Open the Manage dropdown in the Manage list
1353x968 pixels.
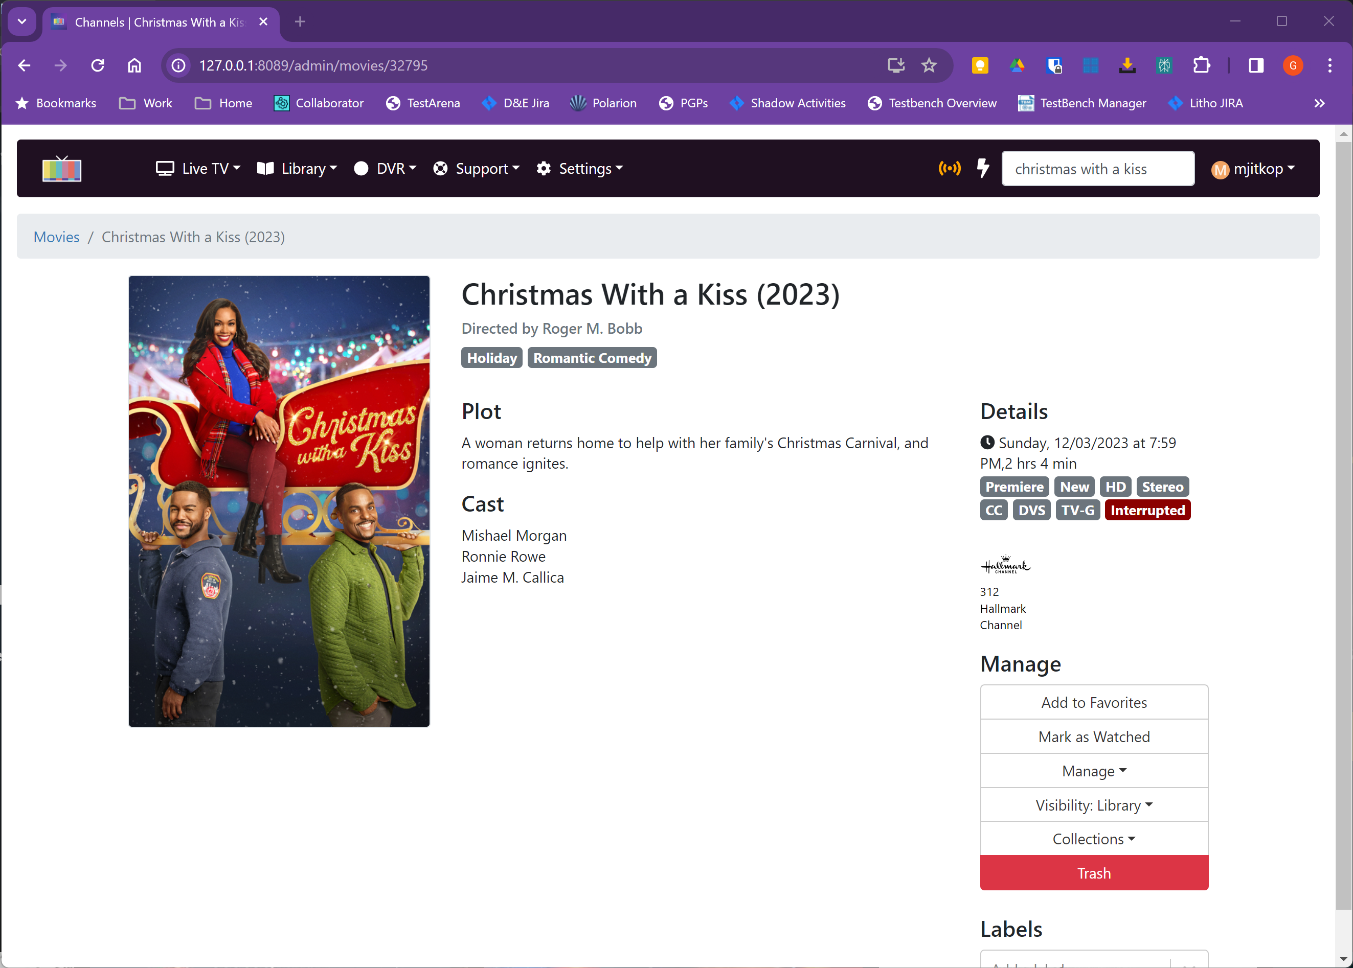[1094, 771]
